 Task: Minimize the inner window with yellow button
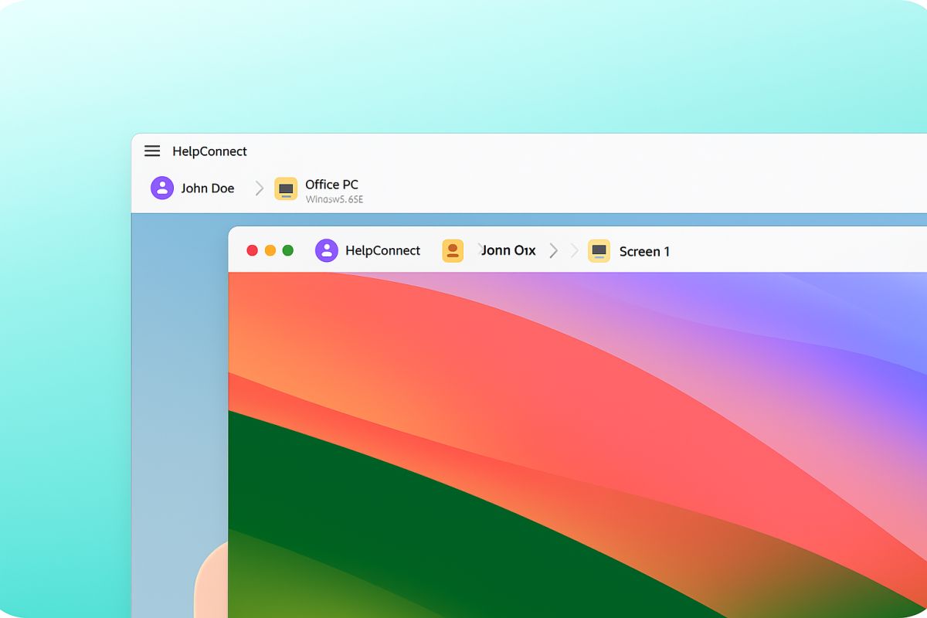click(270, 250)
